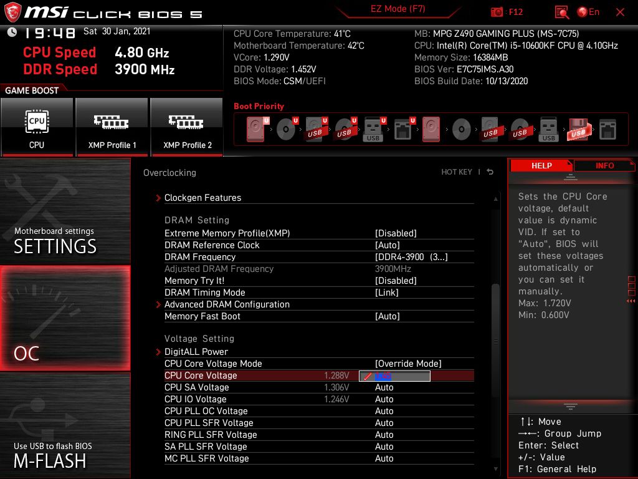This screenshot has height=479, width=638.
Task: Select the last legacy network boot icon
Action: pyautogui.click(x=608, y=130)
